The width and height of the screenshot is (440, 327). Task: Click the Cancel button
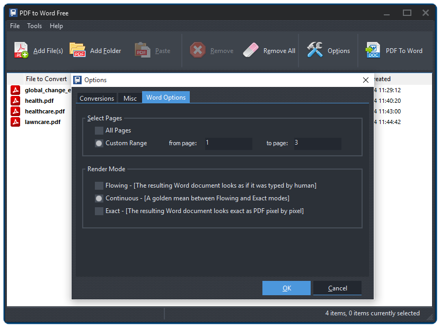pyautogui.click(x=337, y=288)
